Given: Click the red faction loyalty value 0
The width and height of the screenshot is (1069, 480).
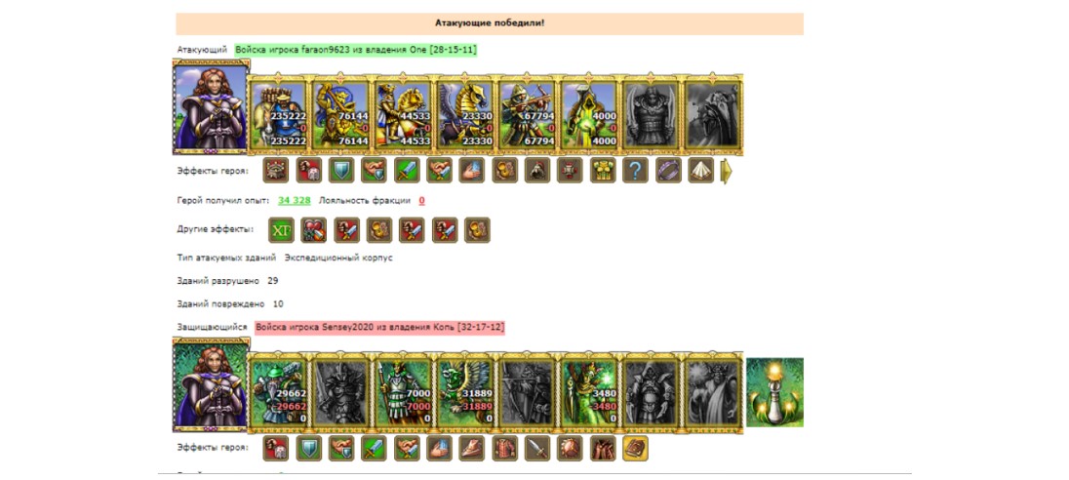Looking at the screenshot, I should click(x=422, y=200).
